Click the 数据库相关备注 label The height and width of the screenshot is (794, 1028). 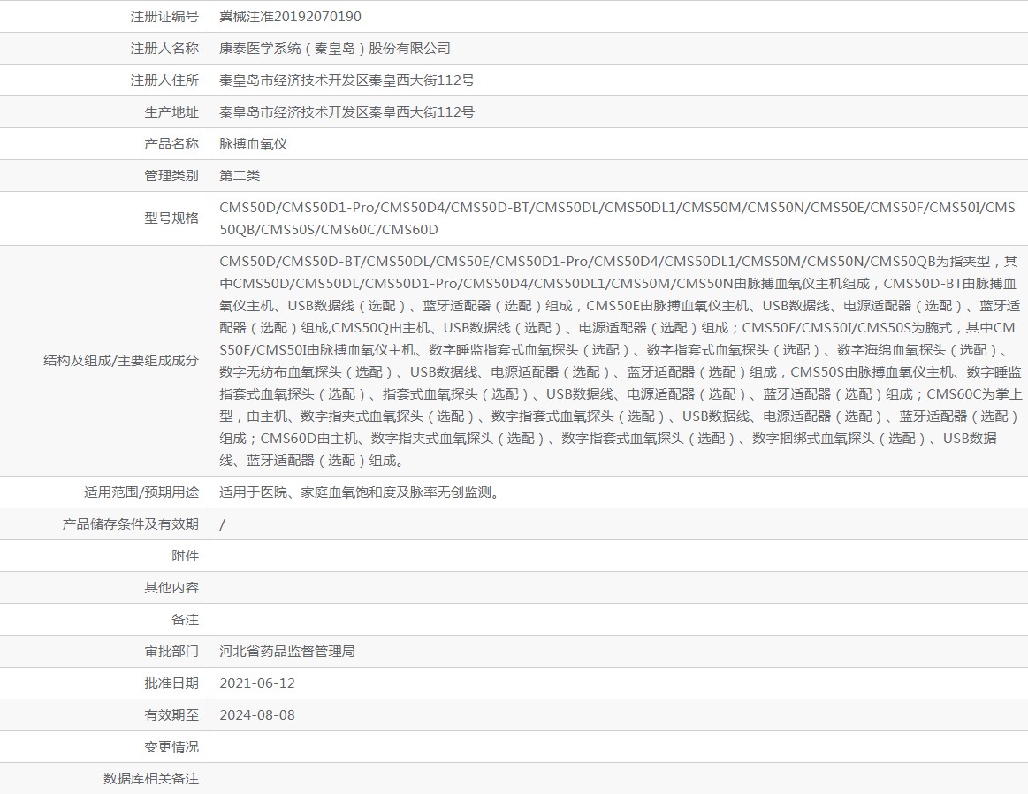151,778
